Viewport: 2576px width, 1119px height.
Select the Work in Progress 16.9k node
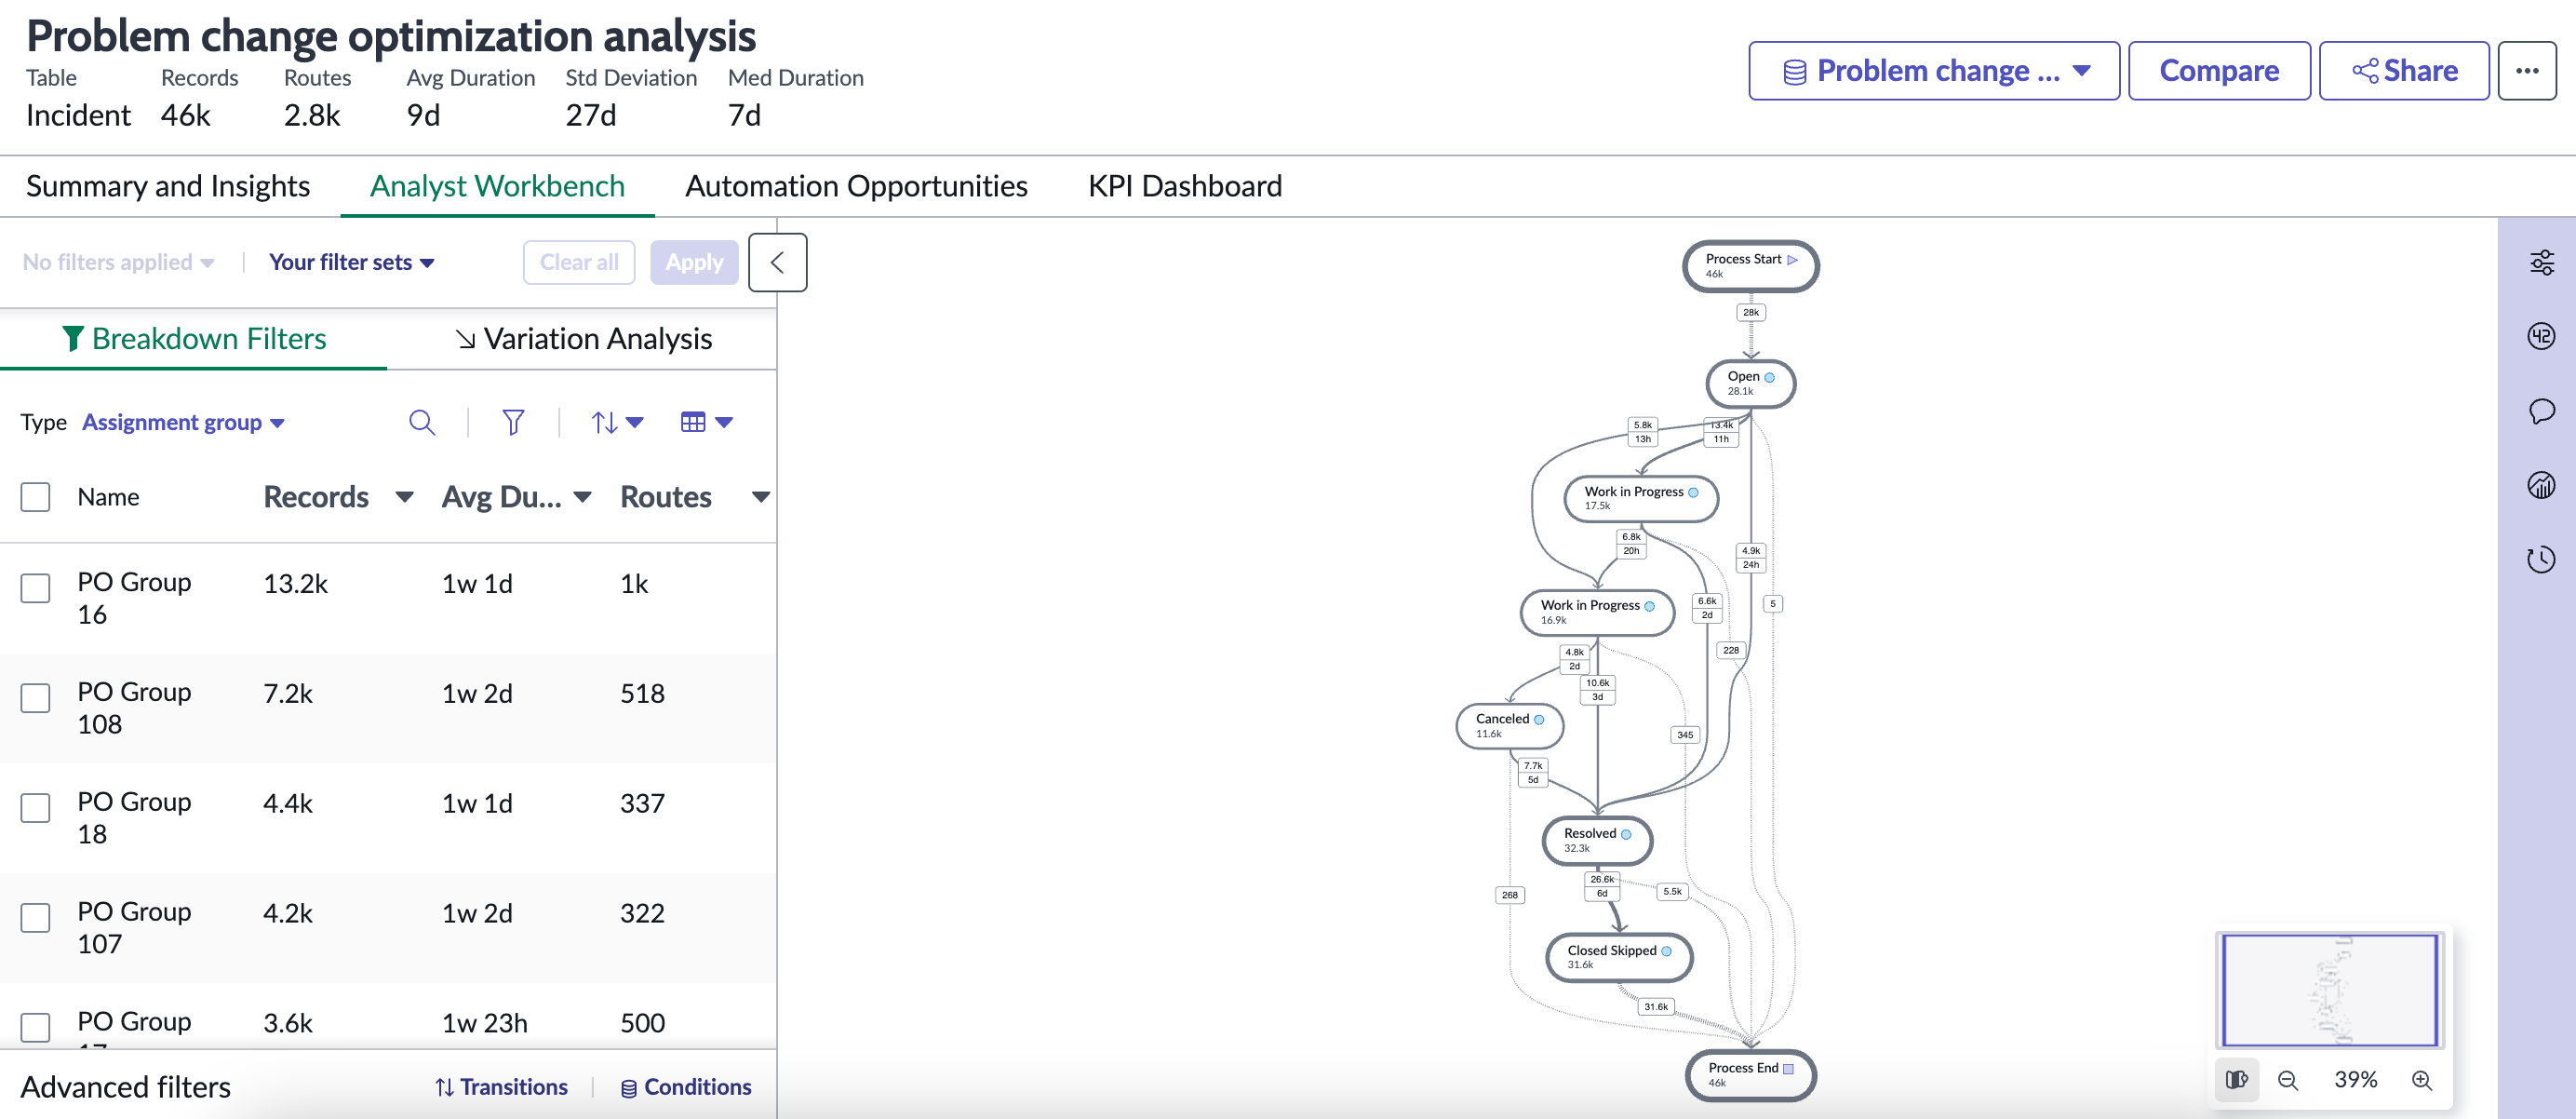[x=1597, y=612]
